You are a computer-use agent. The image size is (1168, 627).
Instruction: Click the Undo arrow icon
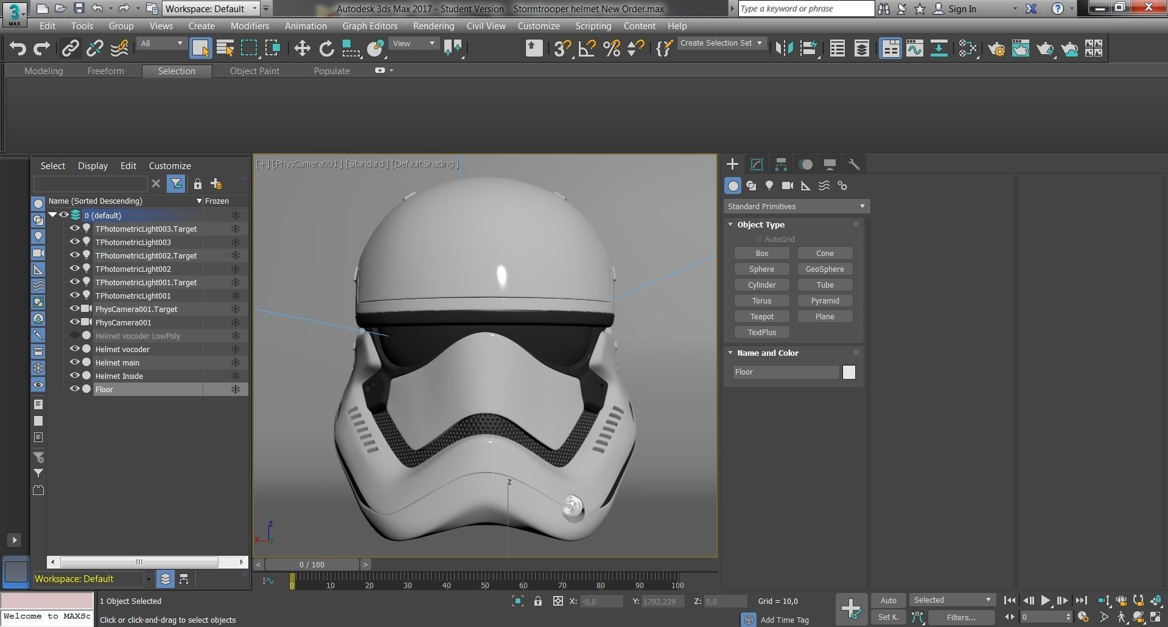(18, 48)
